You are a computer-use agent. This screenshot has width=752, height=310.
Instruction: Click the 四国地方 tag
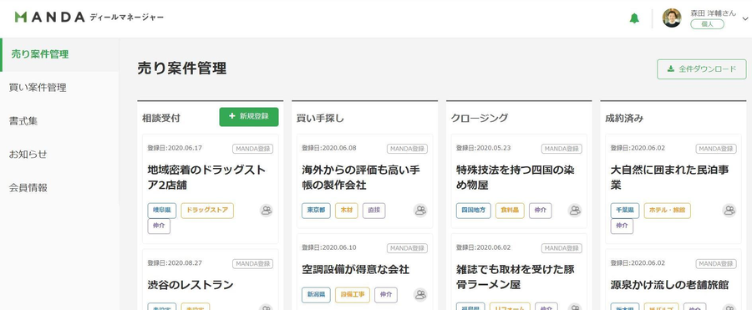[474, 211]
